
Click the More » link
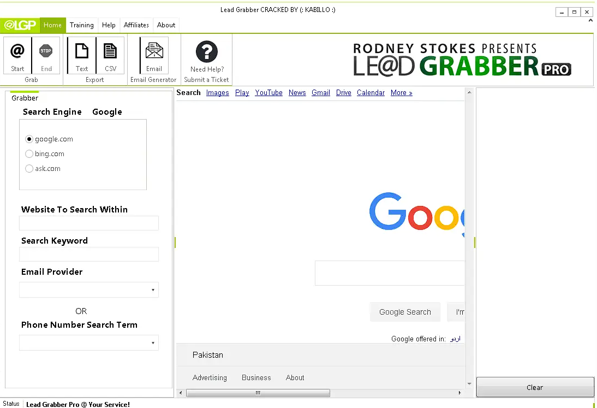click(x=401, y=92)
